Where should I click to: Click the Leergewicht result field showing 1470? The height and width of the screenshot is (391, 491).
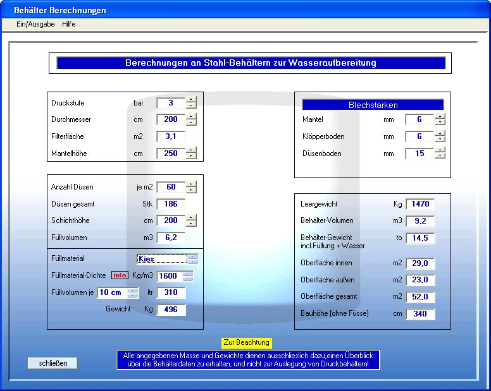(x=420, y=204)
